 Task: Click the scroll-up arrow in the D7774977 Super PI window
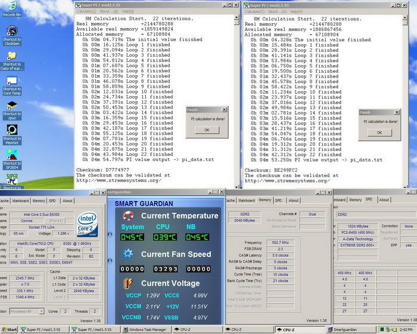pyautogui.click(x=236, y=17)
